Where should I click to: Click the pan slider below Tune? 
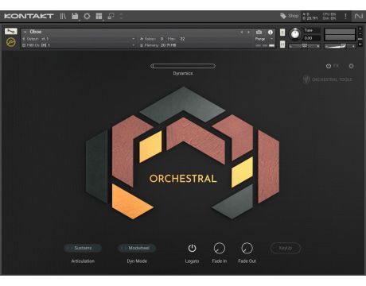click(x=304, y=46)
